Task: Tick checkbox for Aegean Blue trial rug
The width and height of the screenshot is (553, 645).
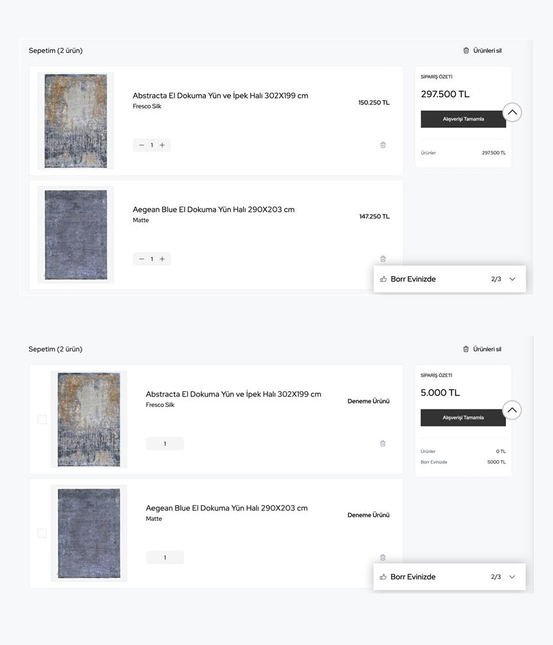Action: tap(42, 534)
